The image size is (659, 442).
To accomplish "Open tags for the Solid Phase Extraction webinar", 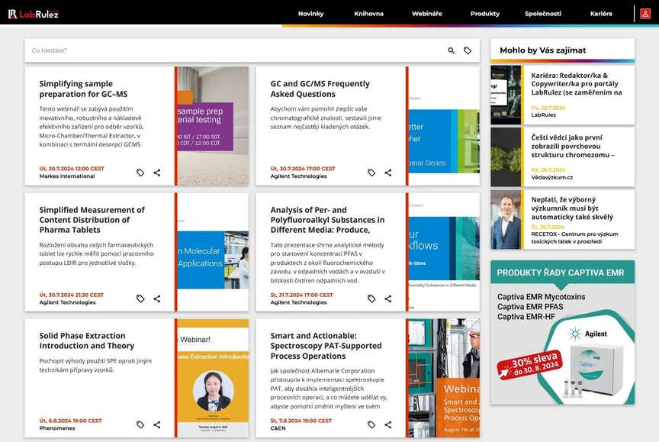I will (x=140, y=424).
